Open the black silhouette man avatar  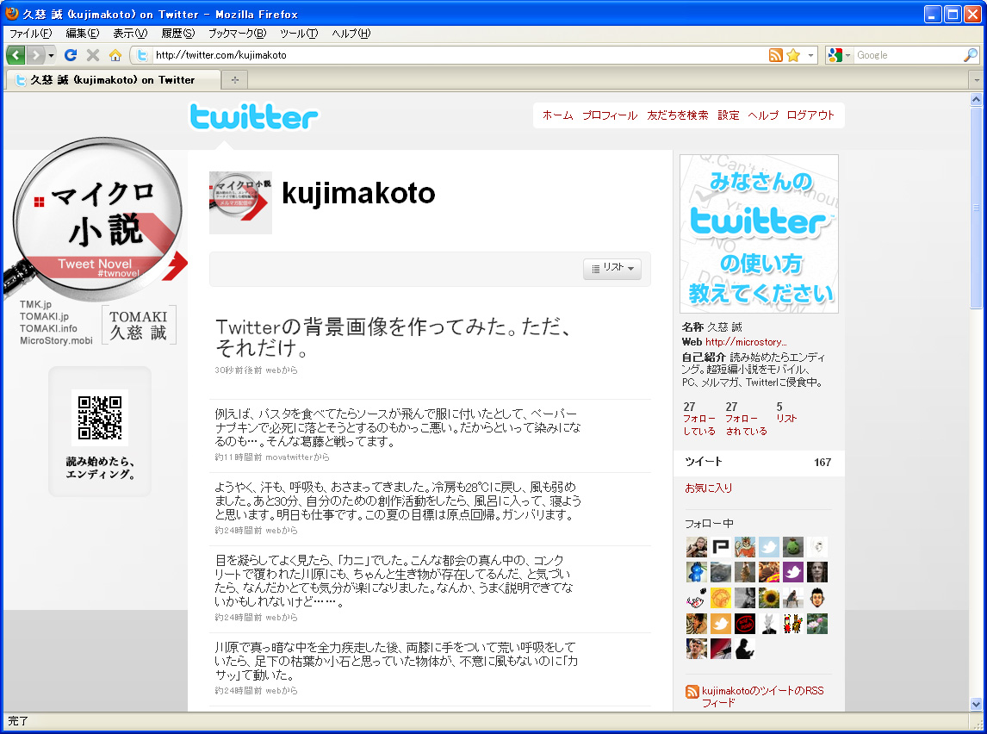745,649
